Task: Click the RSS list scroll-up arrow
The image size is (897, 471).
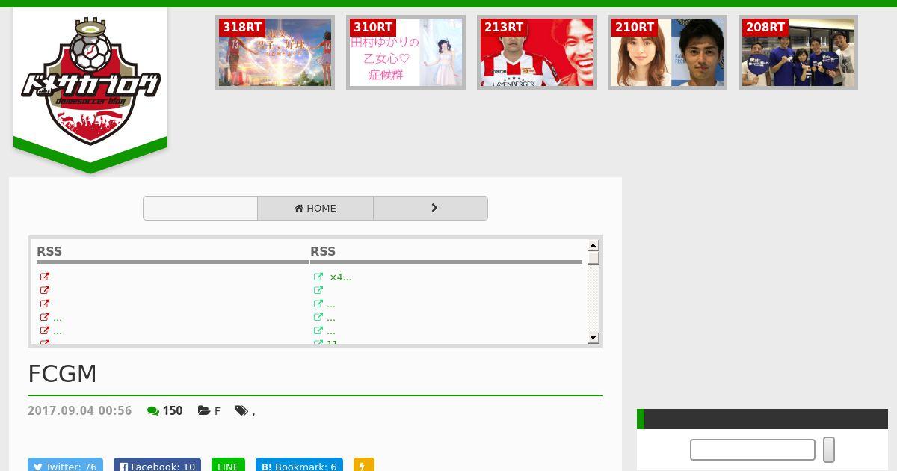Action: pyautogui.click(x=594, y=245)
